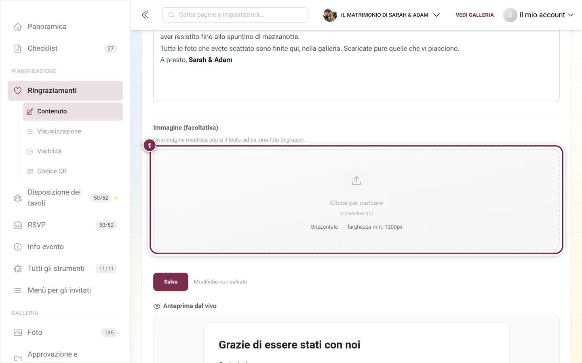The width and height of the screenshot is (582, 363).
Task: Click "Clicca per caricare" in the image dropzone
Action: 356,203
